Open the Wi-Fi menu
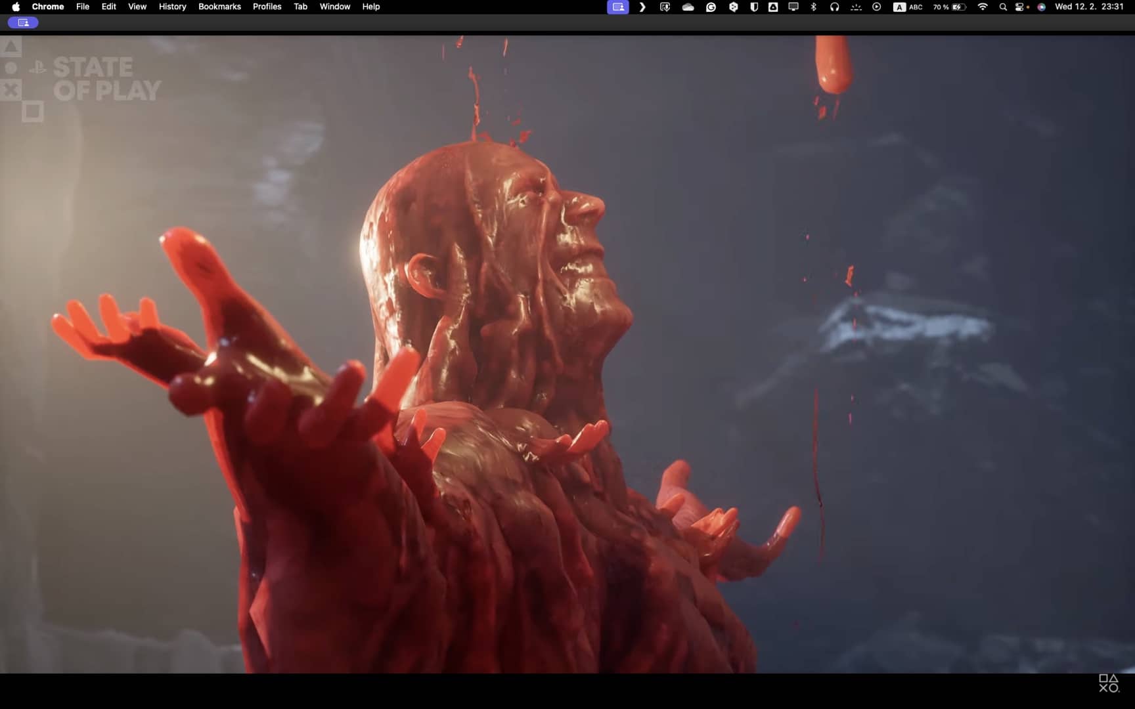Image resolution: width=1135 pixels, height=709 pixels. 983,7
